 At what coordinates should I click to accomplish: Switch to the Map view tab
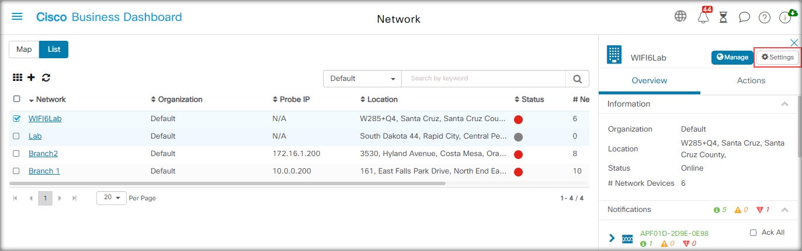(x=24, y=50)
